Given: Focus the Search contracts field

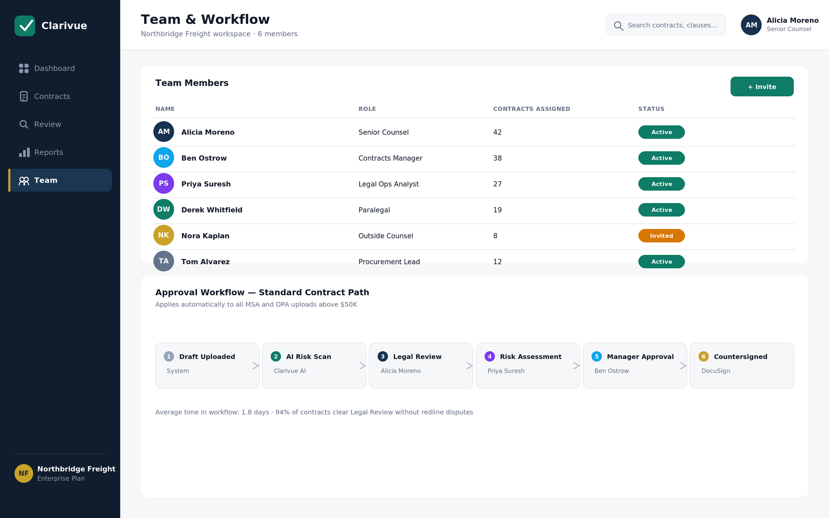Looking at the screenshot, I should click(x=666, y=25).
